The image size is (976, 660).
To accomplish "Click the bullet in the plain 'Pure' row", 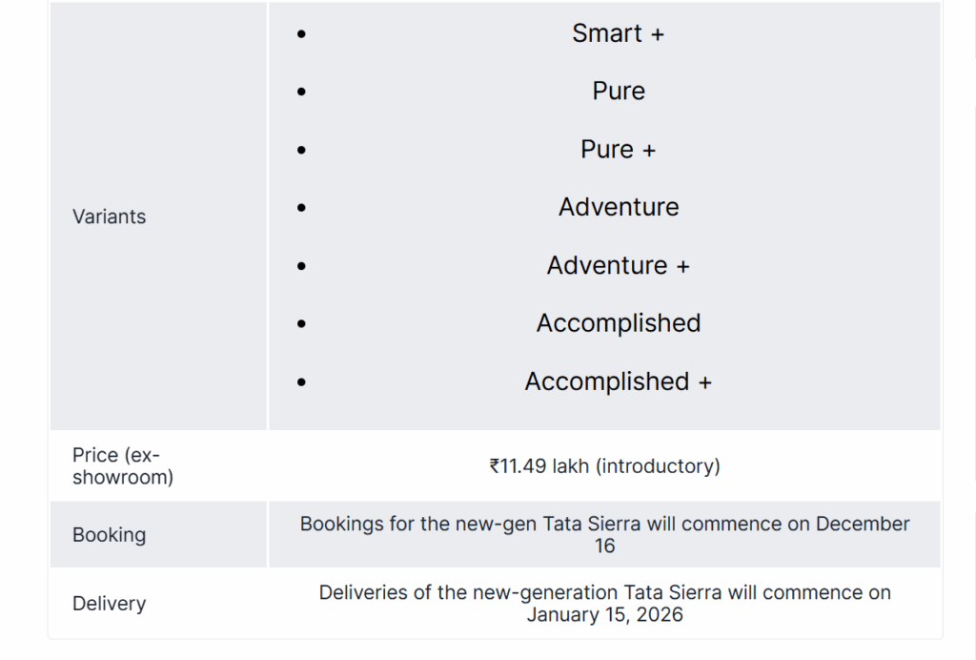I will (302, 93).
